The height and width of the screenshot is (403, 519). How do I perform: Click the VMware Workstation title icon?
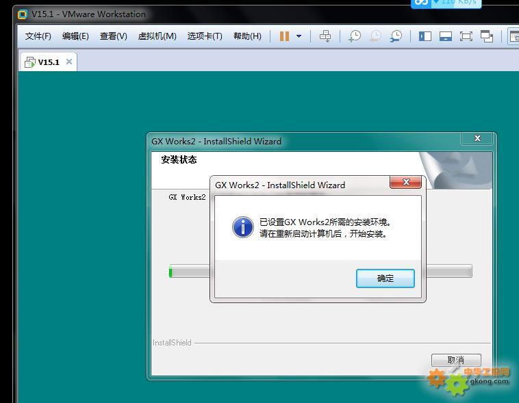(23, 14)
